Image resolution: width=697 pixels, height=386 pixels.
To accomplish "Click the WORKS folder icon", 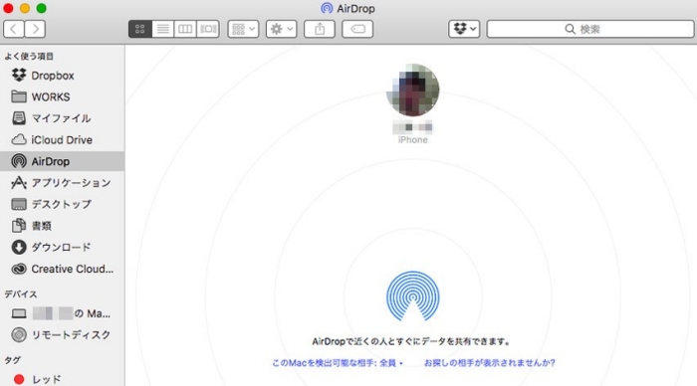I will click(19, 96).
